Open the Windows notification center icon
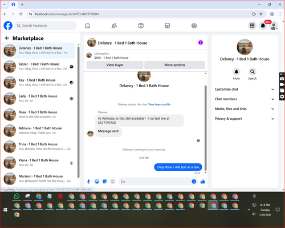This screenshot has height=228, width=285. coord(278,210)
